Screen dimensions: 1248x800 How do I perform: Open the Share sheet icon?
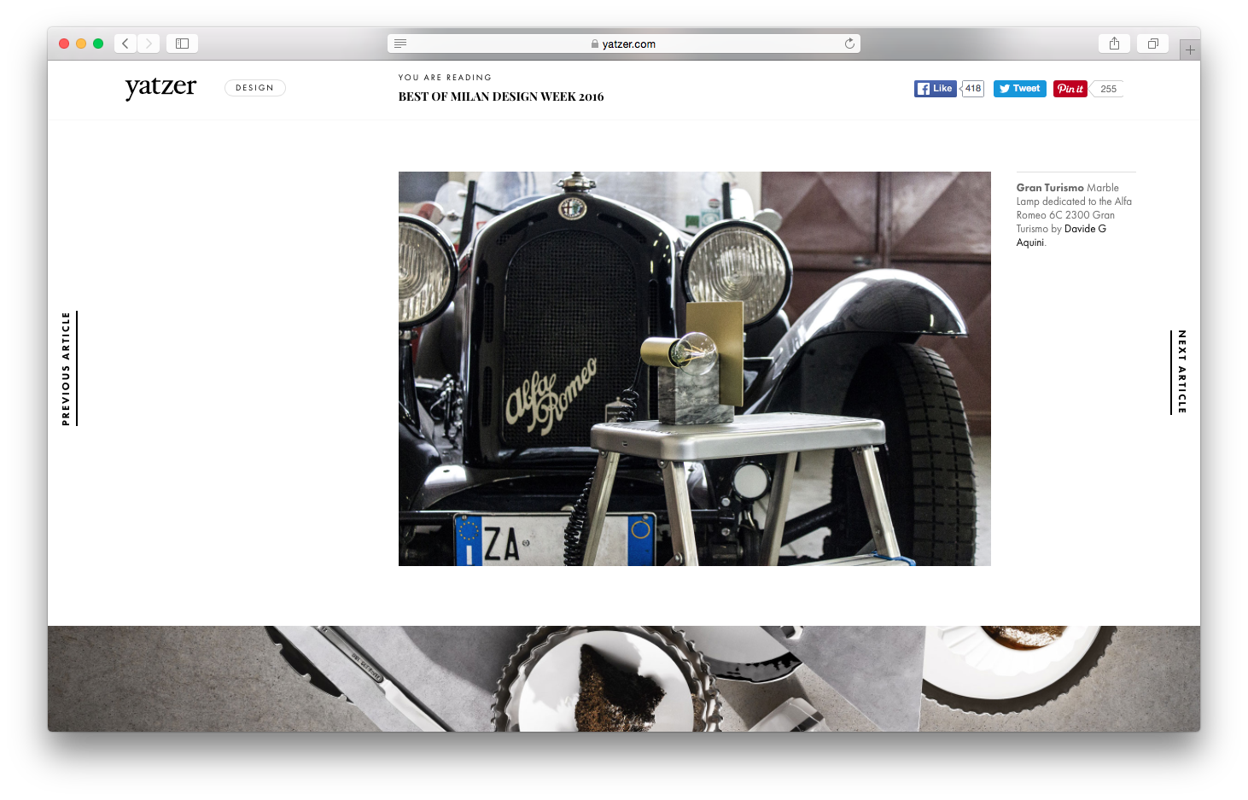(1114, 44)
